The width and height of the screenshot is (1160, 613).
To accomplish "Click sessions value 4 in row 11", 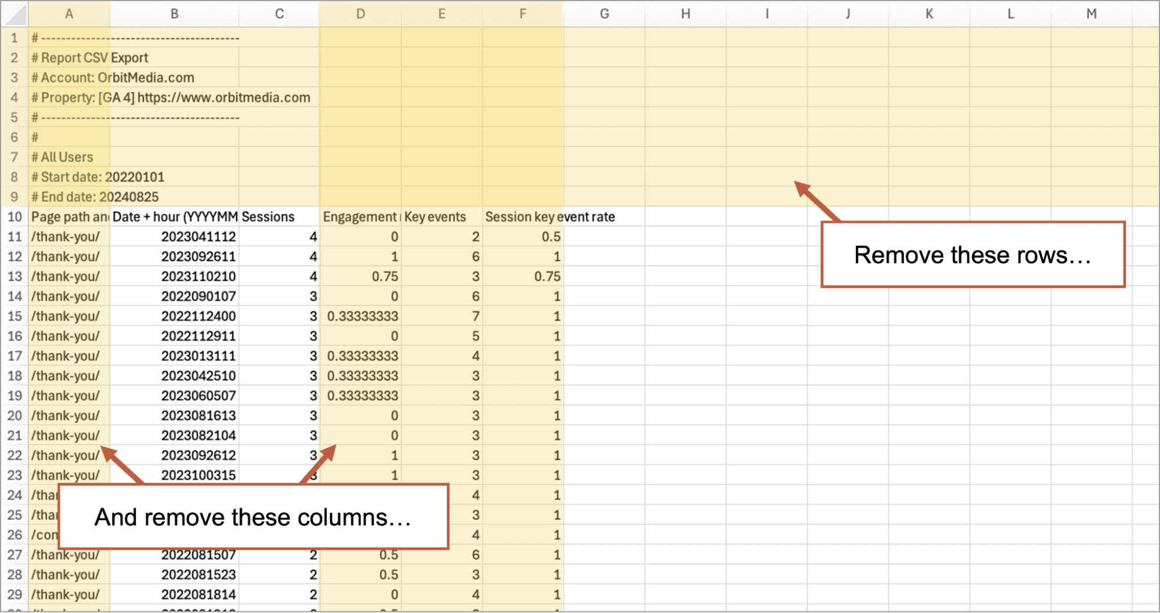I will point(279,237).
